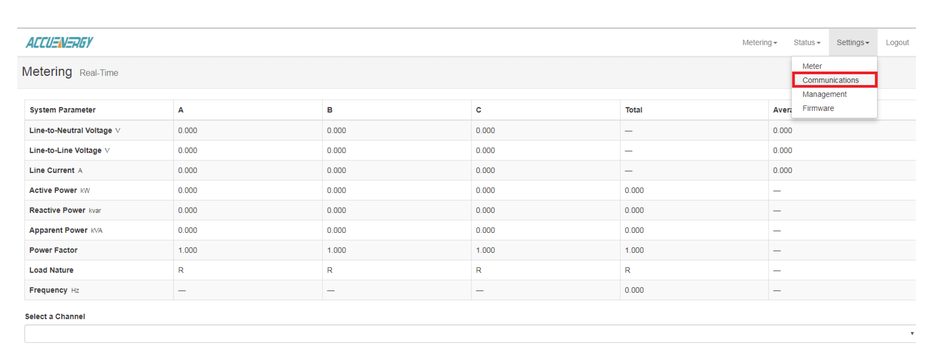Click the Total column header
947x357 pixels.
tap(633, 110)
